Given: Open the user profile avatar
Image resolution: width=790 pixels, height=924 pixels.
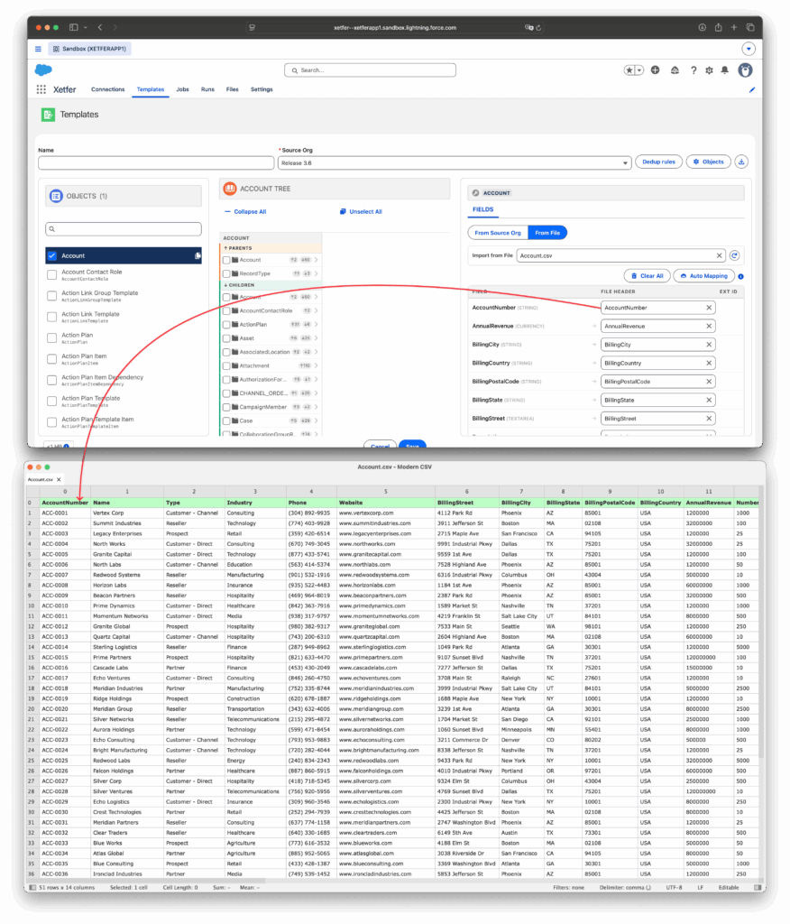Looking at the screenshot, I should coord(745,70).
